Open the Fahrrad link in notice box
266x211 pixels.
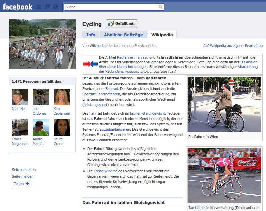142,57
